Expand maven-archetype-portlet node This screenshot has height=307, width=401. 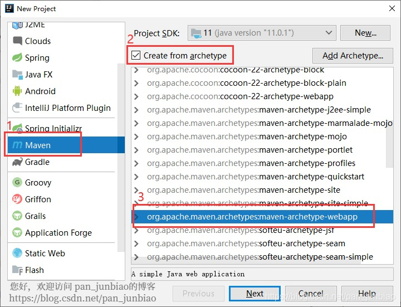(136, 150)
